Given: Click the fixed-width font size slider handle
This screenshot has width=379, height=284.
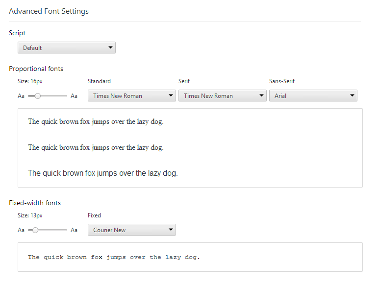Looking at the screenshot, I should [35, 230].
